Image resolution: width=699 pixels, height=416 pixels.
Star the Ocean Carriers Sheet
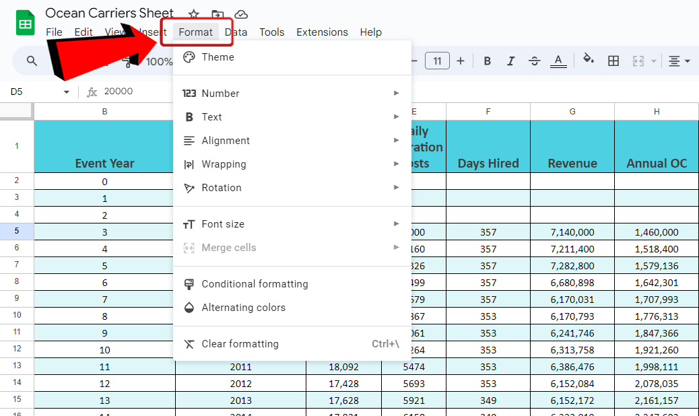pos(193,13)
